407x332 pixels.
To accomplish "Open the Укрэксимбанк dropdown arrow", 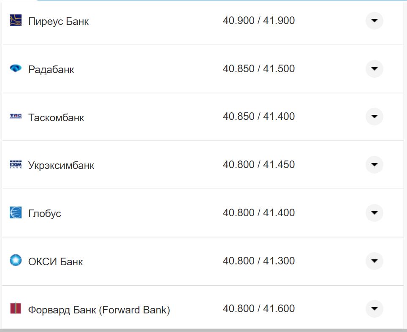I will (x=374, y=165).
